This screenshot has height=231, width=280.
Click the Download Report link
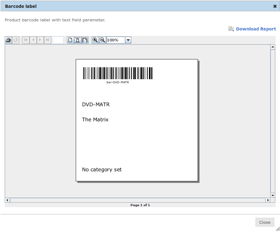coord(256,29)
